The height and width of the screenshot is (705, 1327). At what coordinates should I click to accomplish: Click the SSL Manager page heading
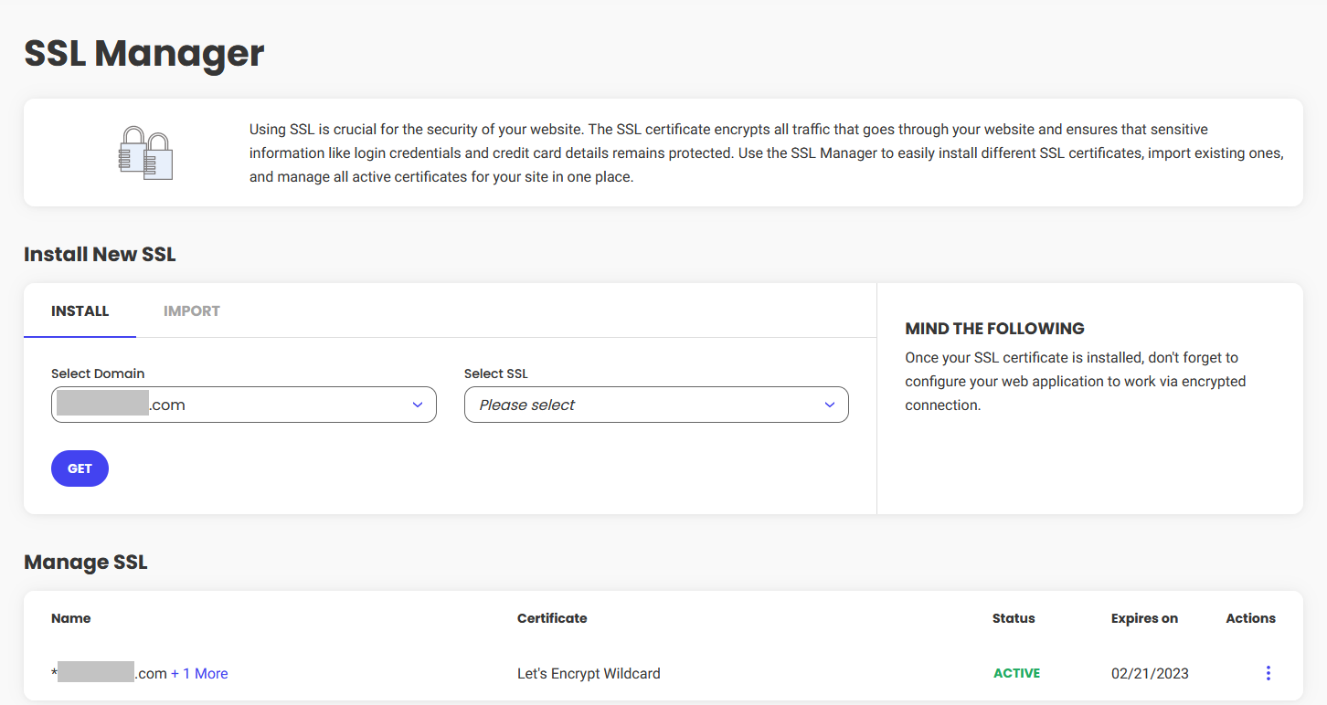coord(144,53)
